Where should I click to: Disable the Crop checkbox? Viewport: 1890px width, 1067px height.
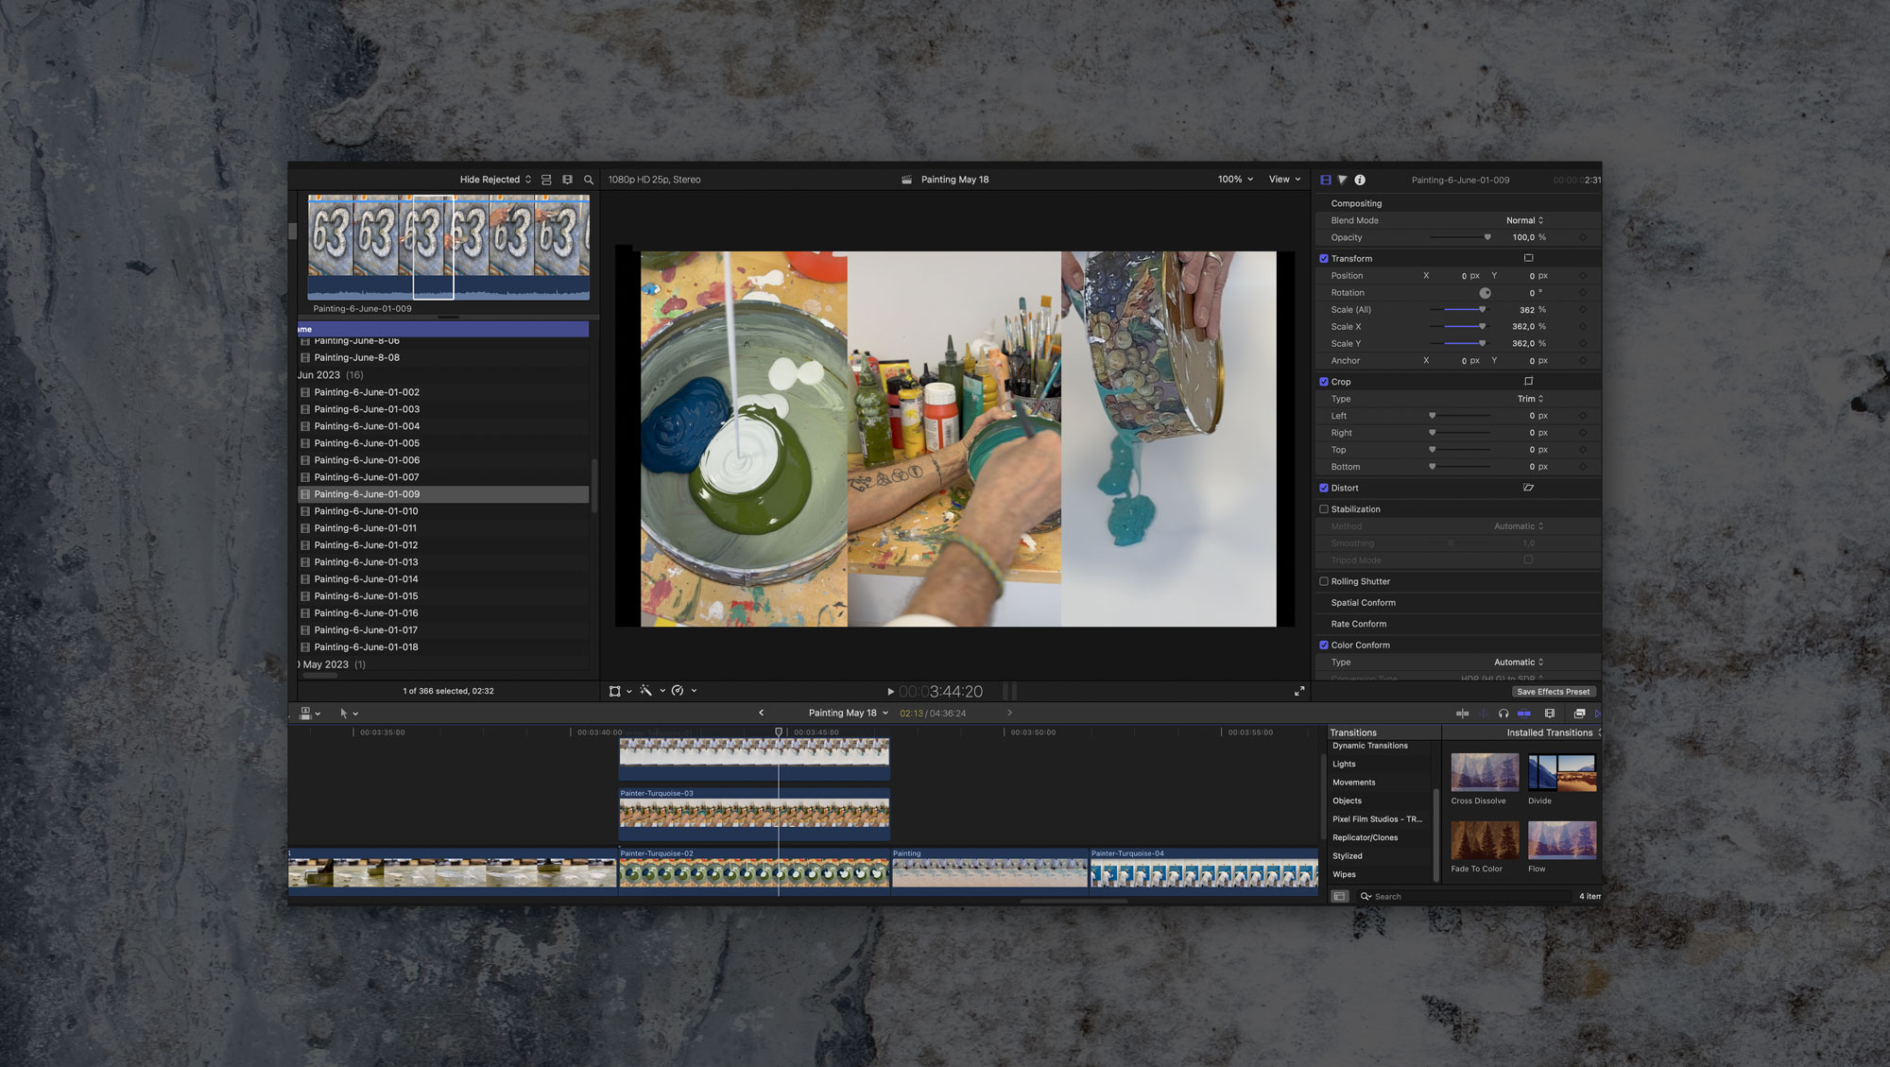pyautogui.click(x=1324, y=382)
